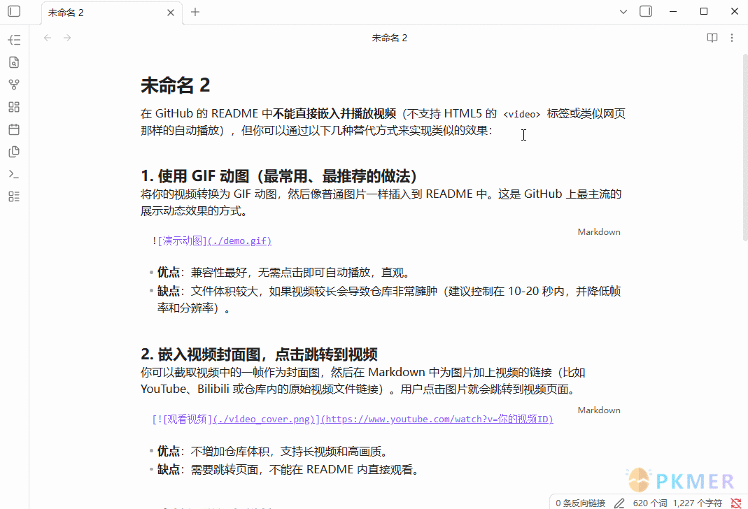Click the red sync disabled status icon
748x509 pixels.
click(x=736, y=503)
